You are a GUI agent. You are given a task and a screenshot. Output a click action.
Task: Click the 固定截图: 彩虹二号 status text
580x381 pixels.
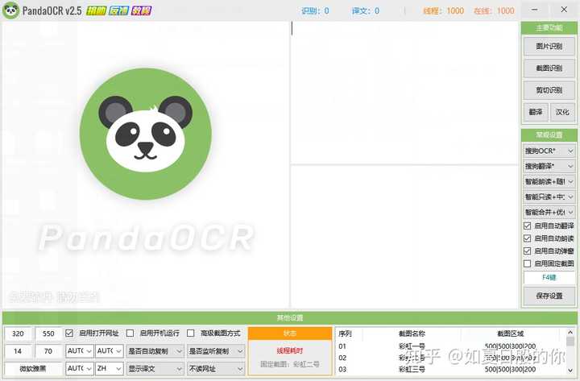point(290,364)
